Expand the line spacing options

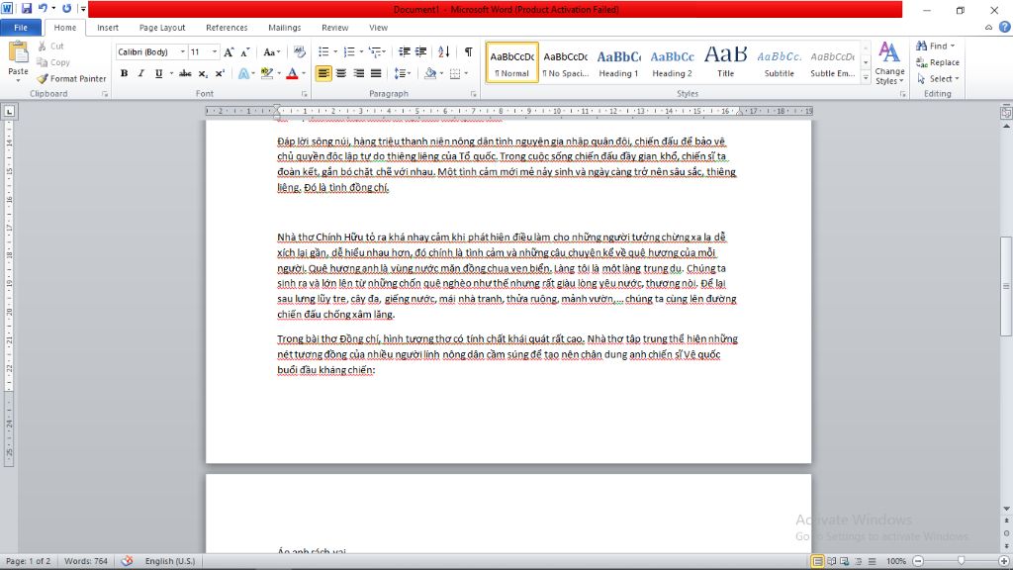point(402,73)
